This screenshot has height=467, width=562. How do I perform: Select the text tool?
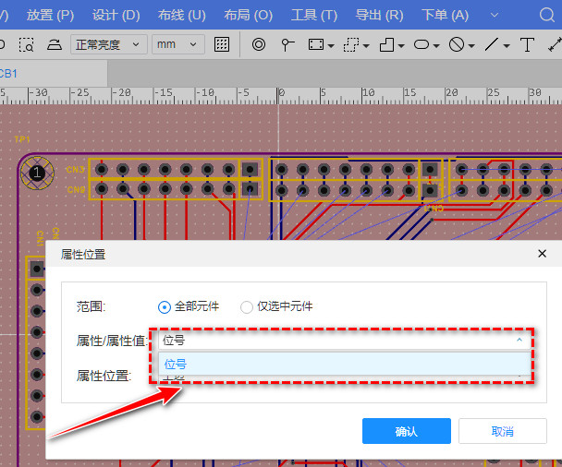[x=527, y=44]
